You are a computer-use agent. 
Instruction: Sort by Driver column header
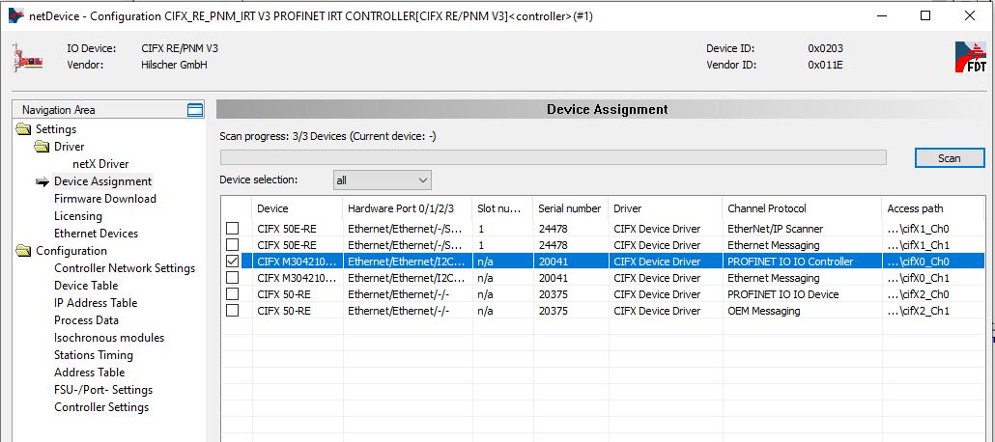666,208
